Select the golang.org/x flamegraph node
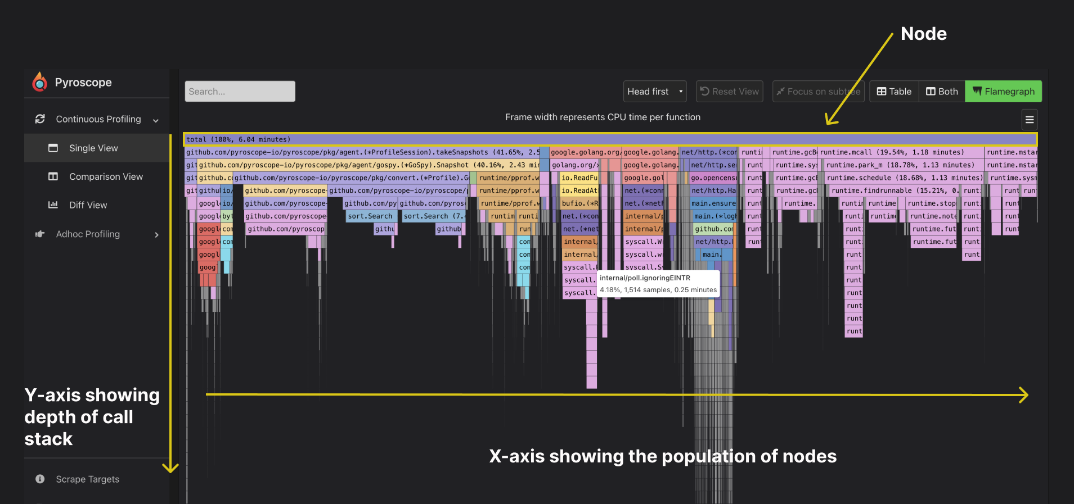 click(574, 165)
